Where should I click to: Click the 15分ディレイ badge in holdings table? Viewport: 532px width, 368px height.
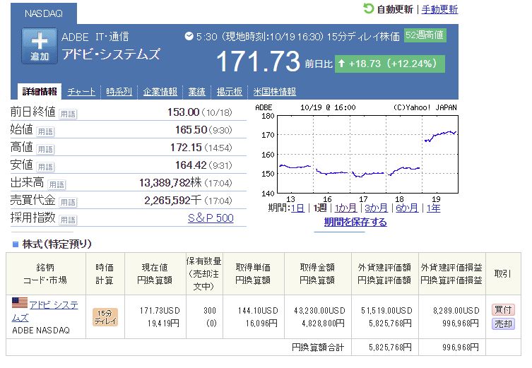[x=105, y=316]
